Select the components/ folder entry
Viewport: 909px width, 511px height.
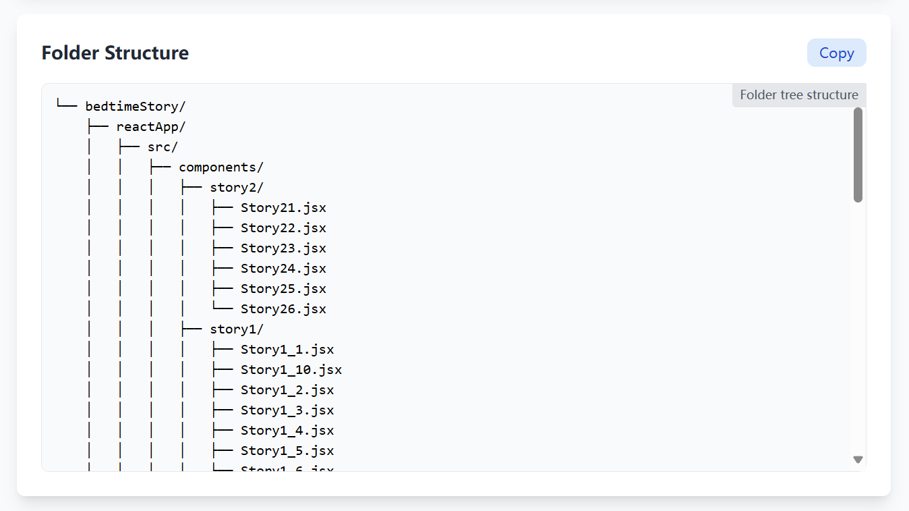(x=221, y=167)
